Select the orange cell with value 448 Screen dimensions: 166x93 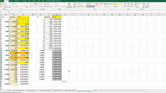click(13, 53)
